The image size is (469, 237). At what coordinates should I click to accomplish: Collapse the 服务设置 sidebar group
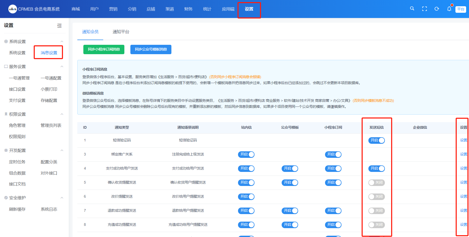[x=62, y=67]
